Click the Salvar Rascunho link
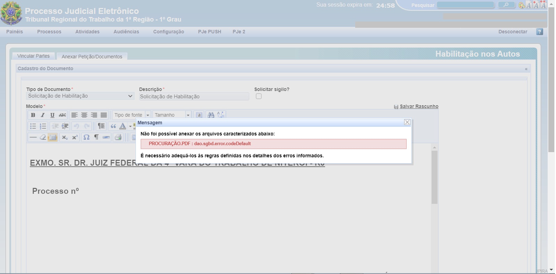 pos(419,106)
